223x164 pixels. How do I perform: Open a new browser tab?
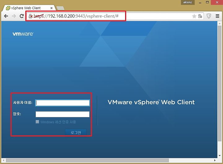60,8
